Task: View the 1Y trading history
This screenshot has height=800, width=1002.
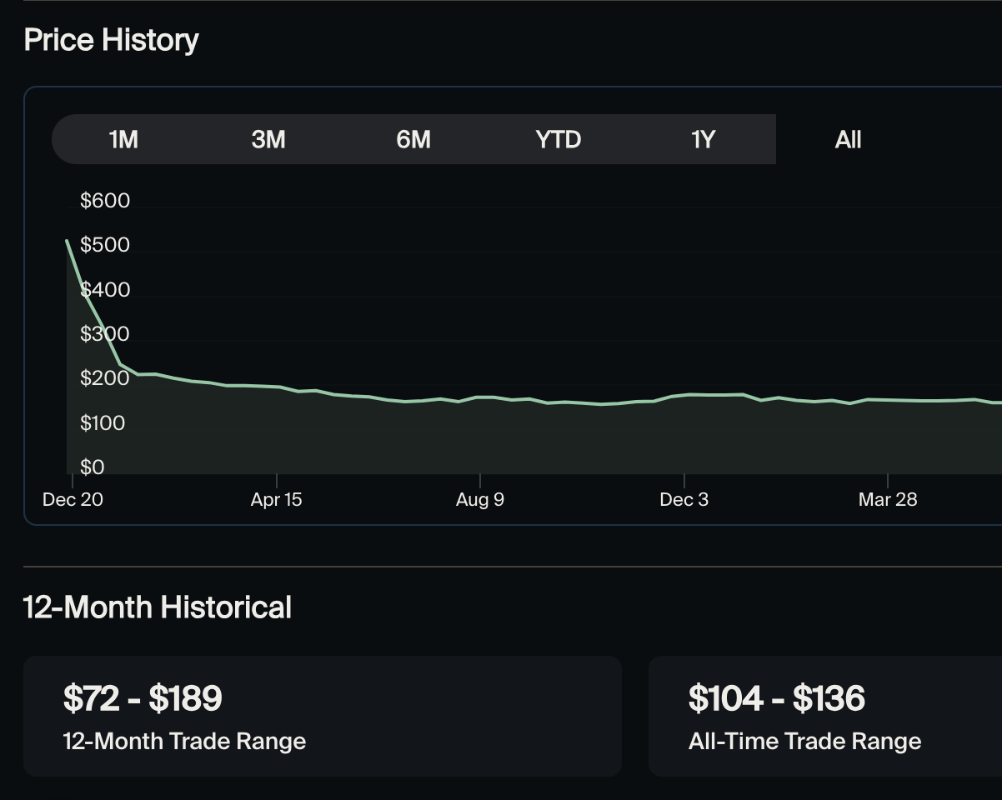Action: point(703,139)
